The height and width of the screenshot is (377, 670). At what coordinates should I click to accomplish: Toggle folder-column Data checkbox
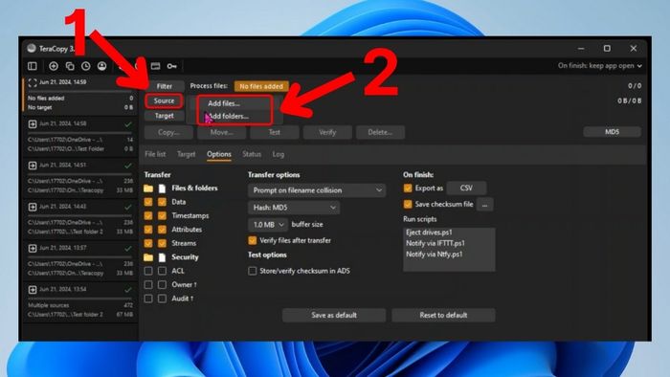(x=148, y=202)
